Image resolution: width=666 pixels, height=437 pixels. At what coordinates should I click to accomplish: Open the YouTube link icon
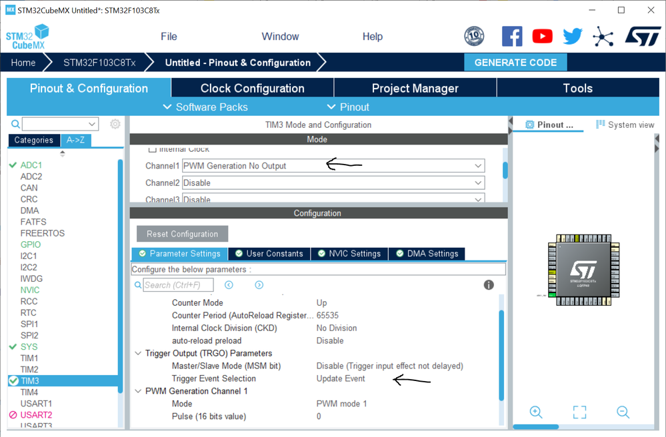point(543,37)
